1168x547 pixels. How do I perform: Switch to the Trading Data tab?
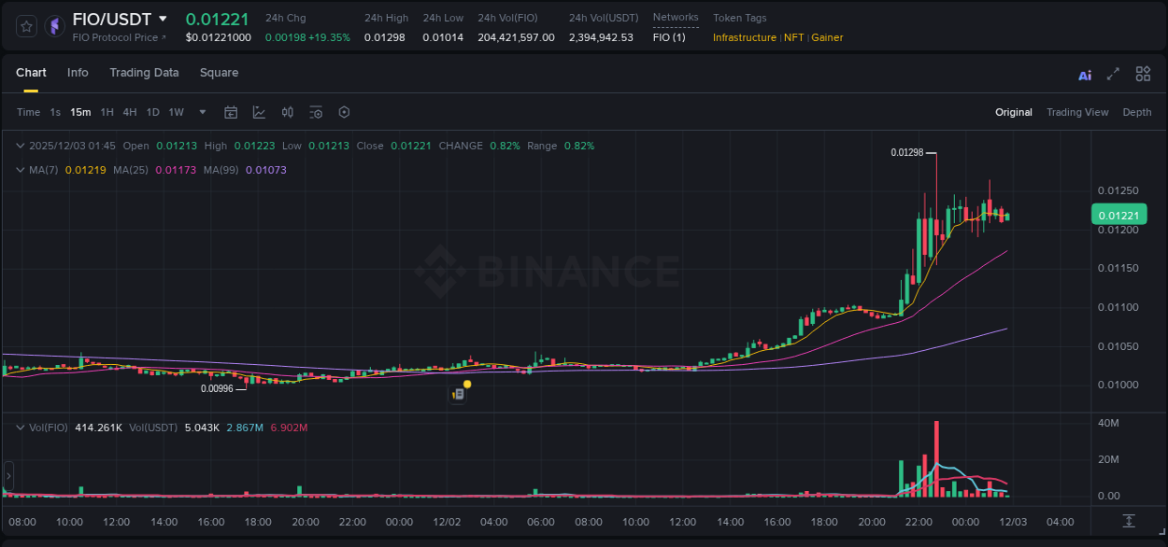coord(144,73)
